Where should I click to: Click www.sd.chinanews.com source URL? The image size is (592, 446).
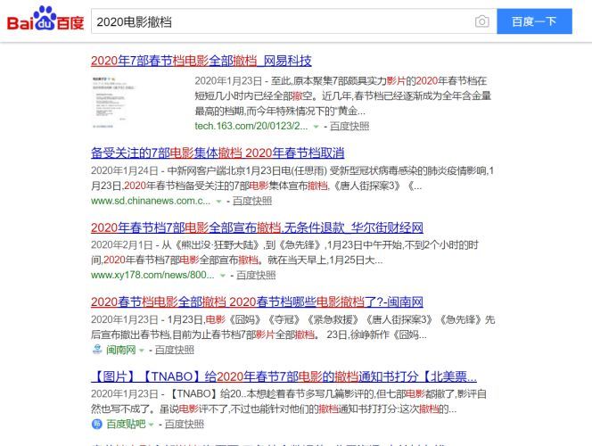click(151, 201)
